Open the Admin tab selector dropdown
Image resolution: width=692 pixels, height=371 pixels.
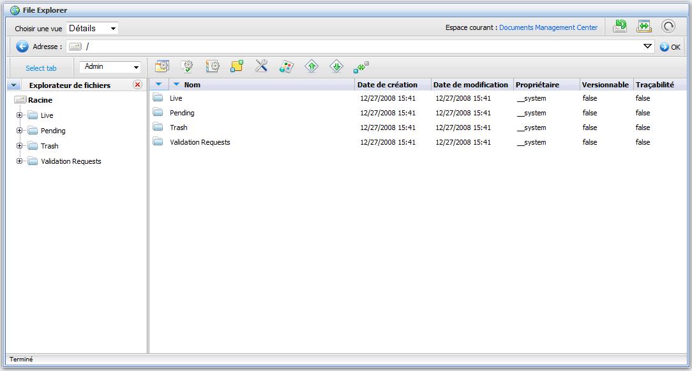(110, 67)
